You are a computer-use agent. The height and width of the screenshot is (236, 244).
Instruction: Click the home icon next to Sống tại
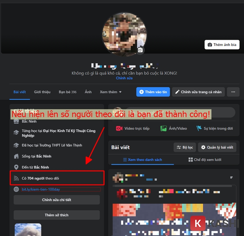16,156
